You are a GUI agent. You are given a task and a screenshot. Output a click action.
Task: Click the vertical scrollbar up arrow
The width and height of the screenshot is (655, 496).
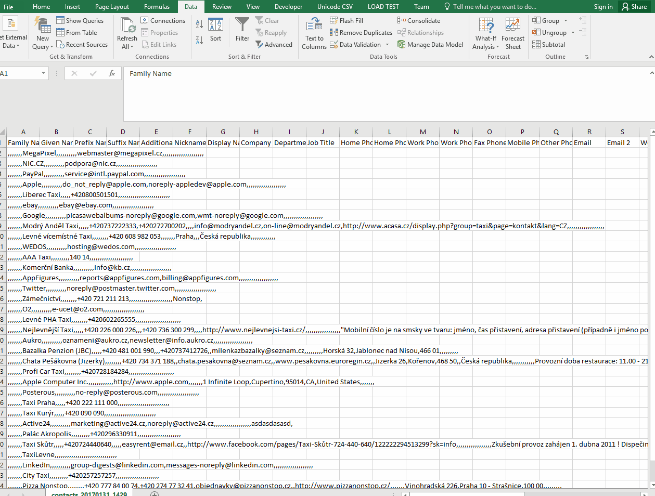(x=652, y=133)
